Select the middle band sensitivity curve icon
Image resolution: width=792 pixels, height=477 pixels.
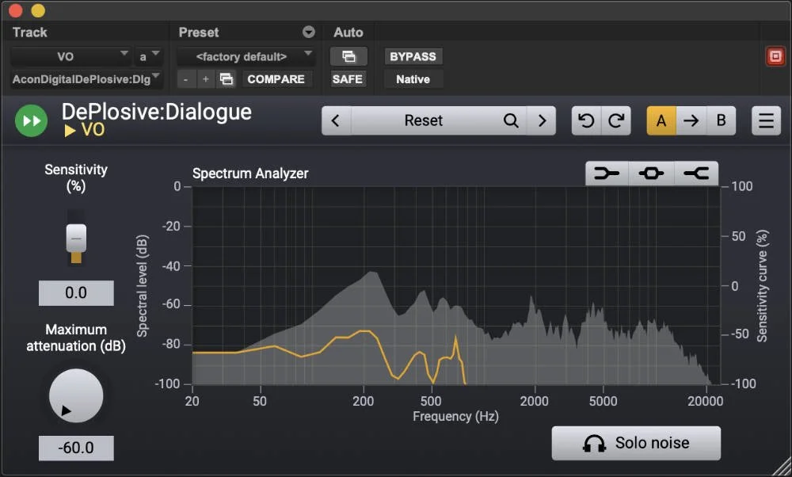point(651,174)
